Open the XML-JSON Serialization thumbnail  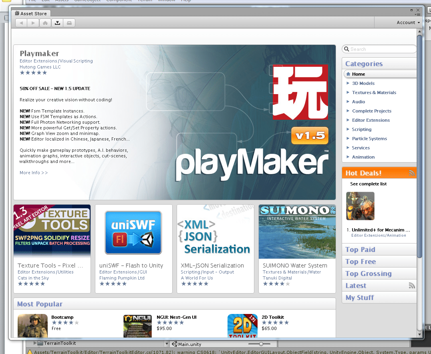[215, 231]
